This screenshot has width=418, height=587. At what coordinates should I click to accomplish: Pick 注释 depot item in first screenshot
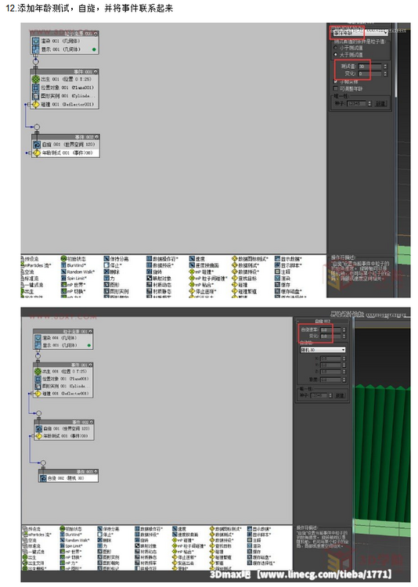point(283,272)
